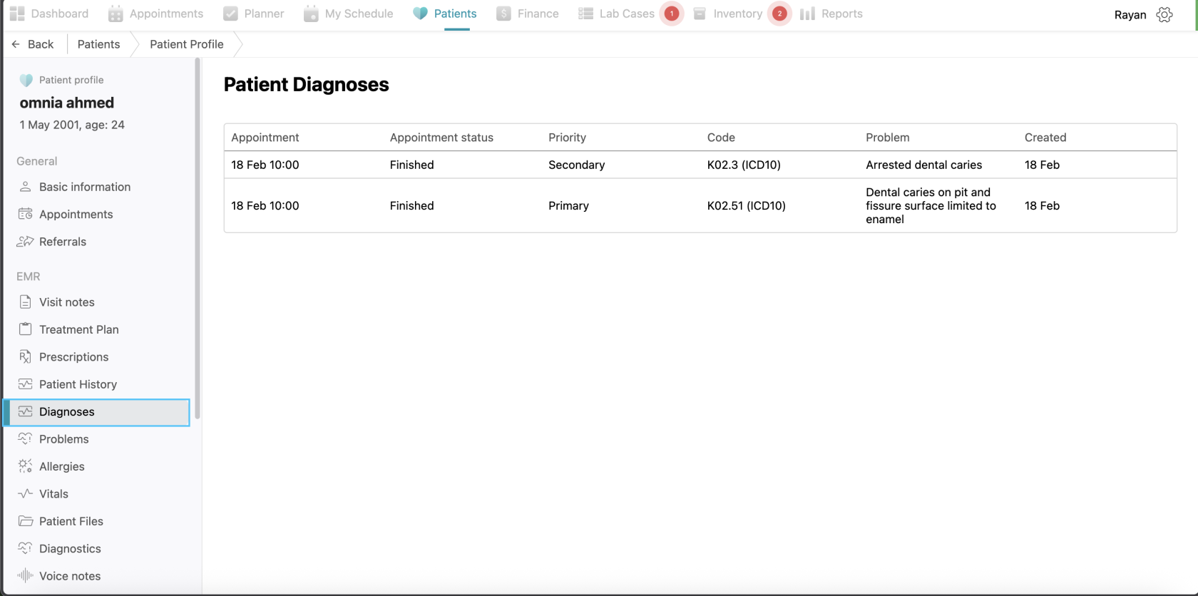Select the Vitals pulse icon
Viewport: 1198px width, 596px height.
26,493
